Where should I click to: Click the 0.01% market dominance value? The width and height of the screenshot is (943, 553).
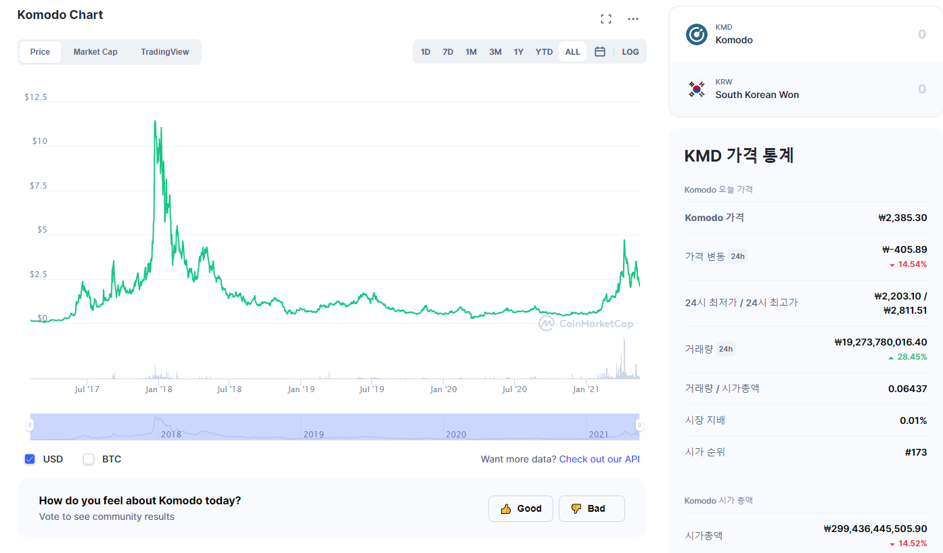coord(913,420)
